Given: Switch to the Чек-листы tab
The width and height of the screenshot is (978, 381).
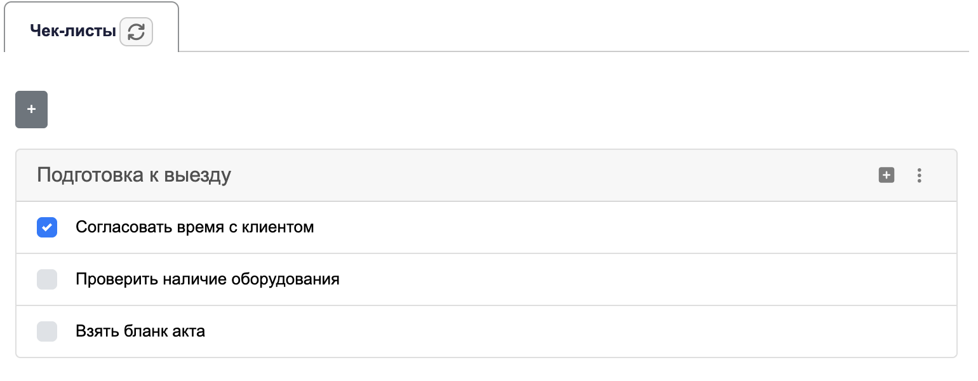Looking at the screenshot, I should point(73,31).
